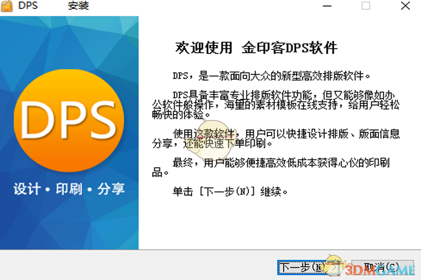421x280 pixels.
Task: Click the disabled maximize button
Action: point(366,6)
